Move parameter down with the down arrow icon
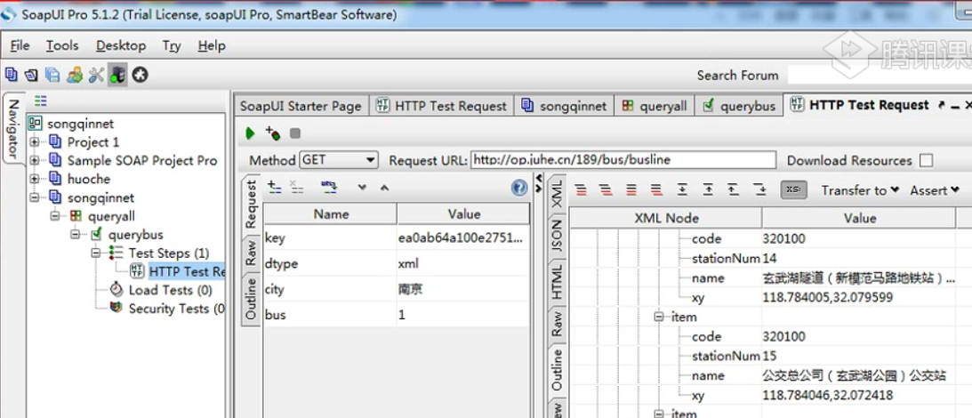 point(362,188)
